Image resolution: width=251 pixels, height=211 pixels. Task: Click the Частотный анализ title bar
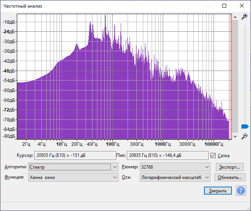pyautogui.click(x=96, y=6)
